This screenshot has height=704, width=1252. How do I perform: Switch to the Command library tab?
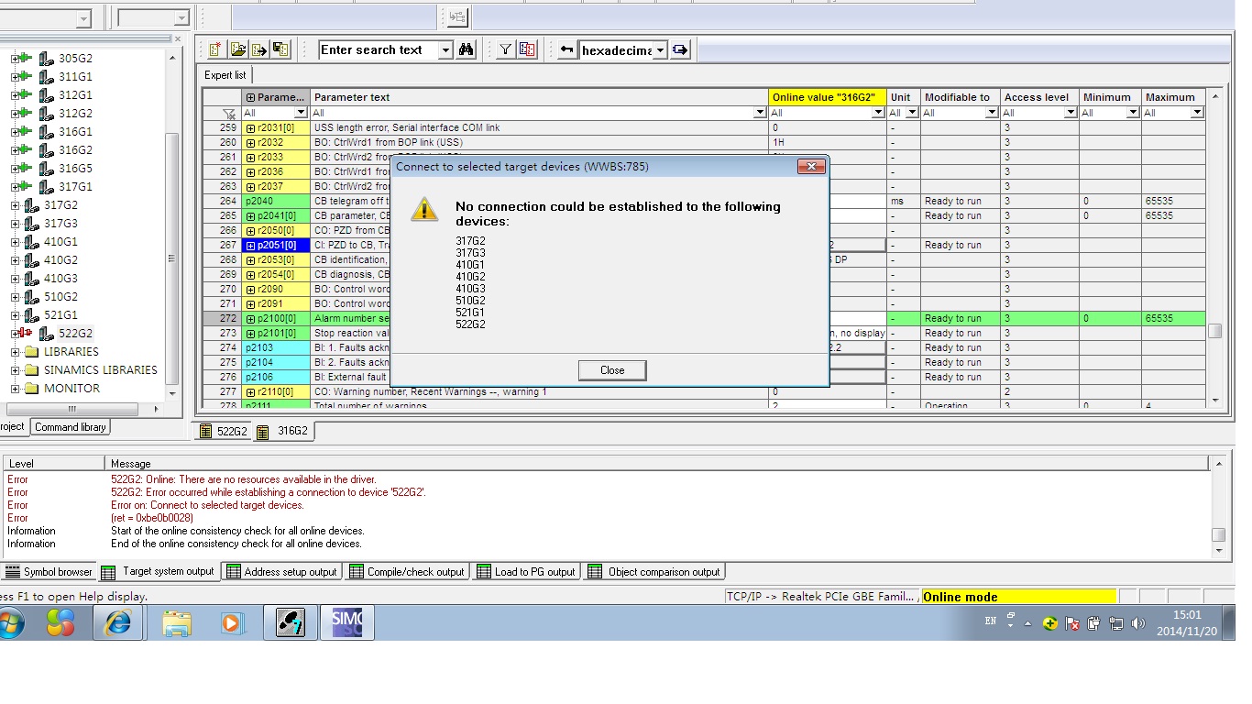pyautogui.click(x=71, y=427)
